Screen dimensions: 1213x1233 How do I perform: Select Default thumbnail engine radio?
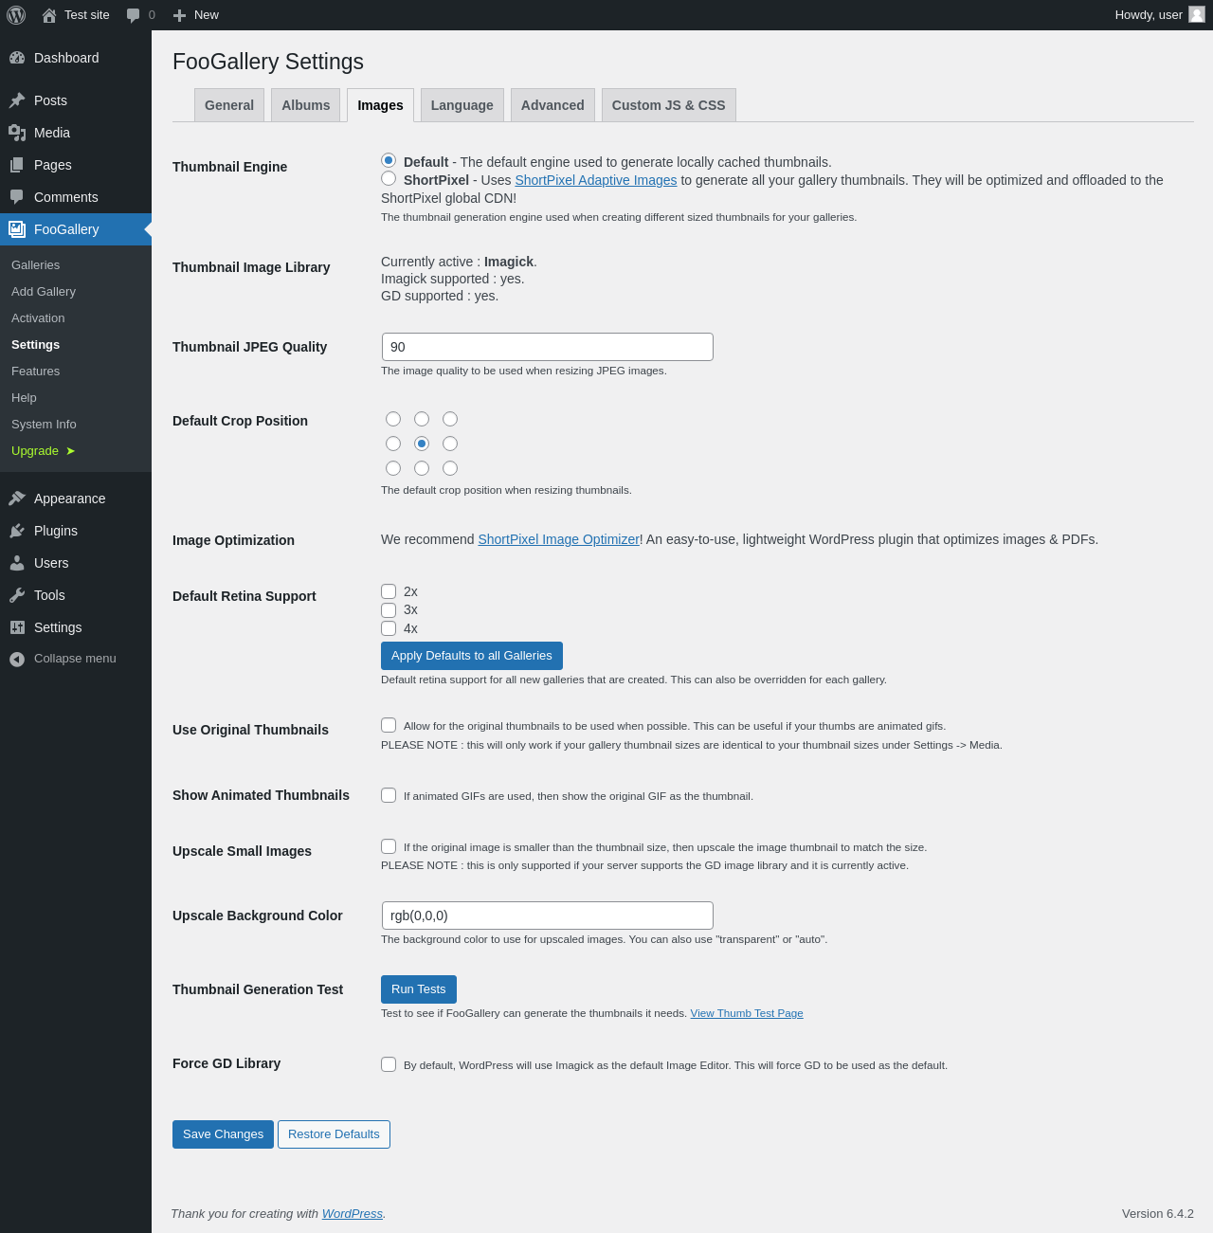389,160
